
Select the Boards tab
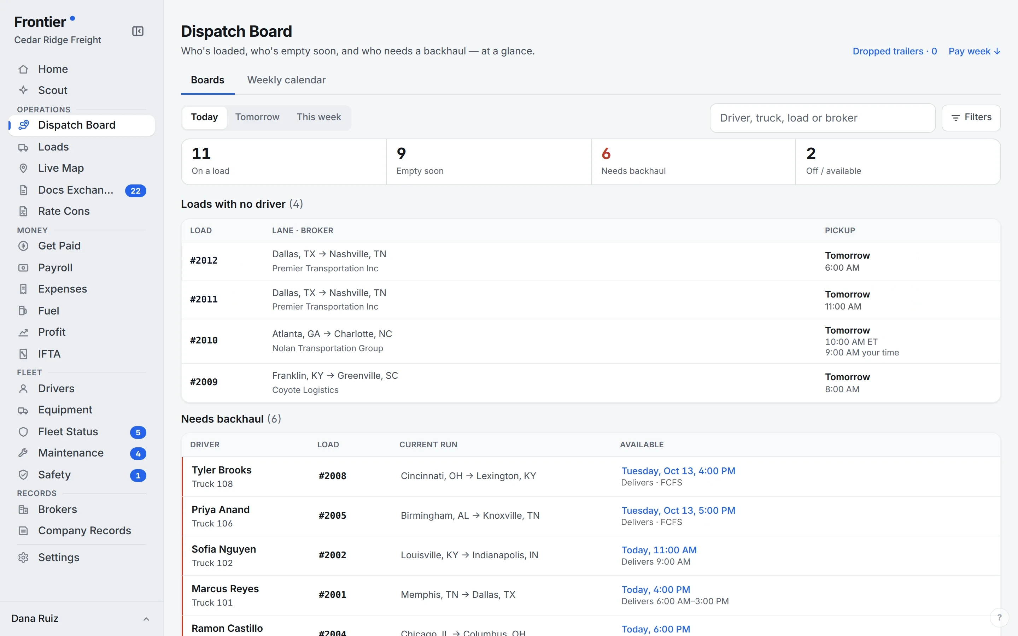click(x=207, y=80)
